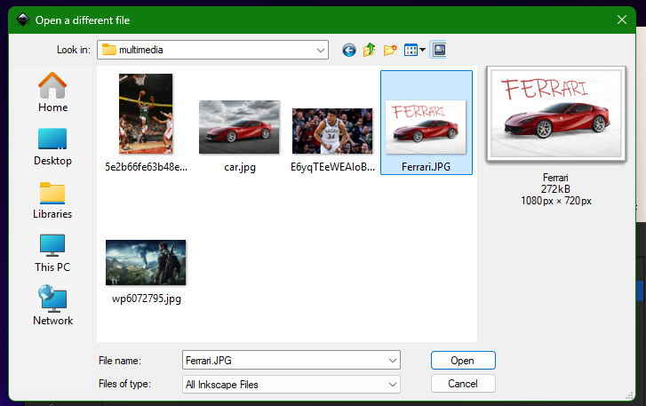Select the E6yqTEeWEAIoB player thumbnail
This screenshot has height=406, width=646.
click(x=332, y=131)
